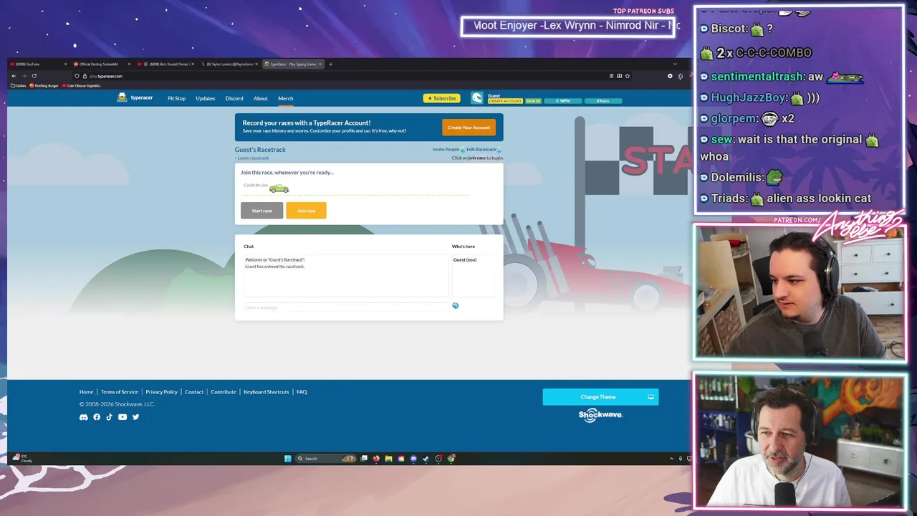The width and height of the screenshot is (917, 516).
Task: Open Merch in navigation
Action: pyautogui.click(x=285, y=98)
